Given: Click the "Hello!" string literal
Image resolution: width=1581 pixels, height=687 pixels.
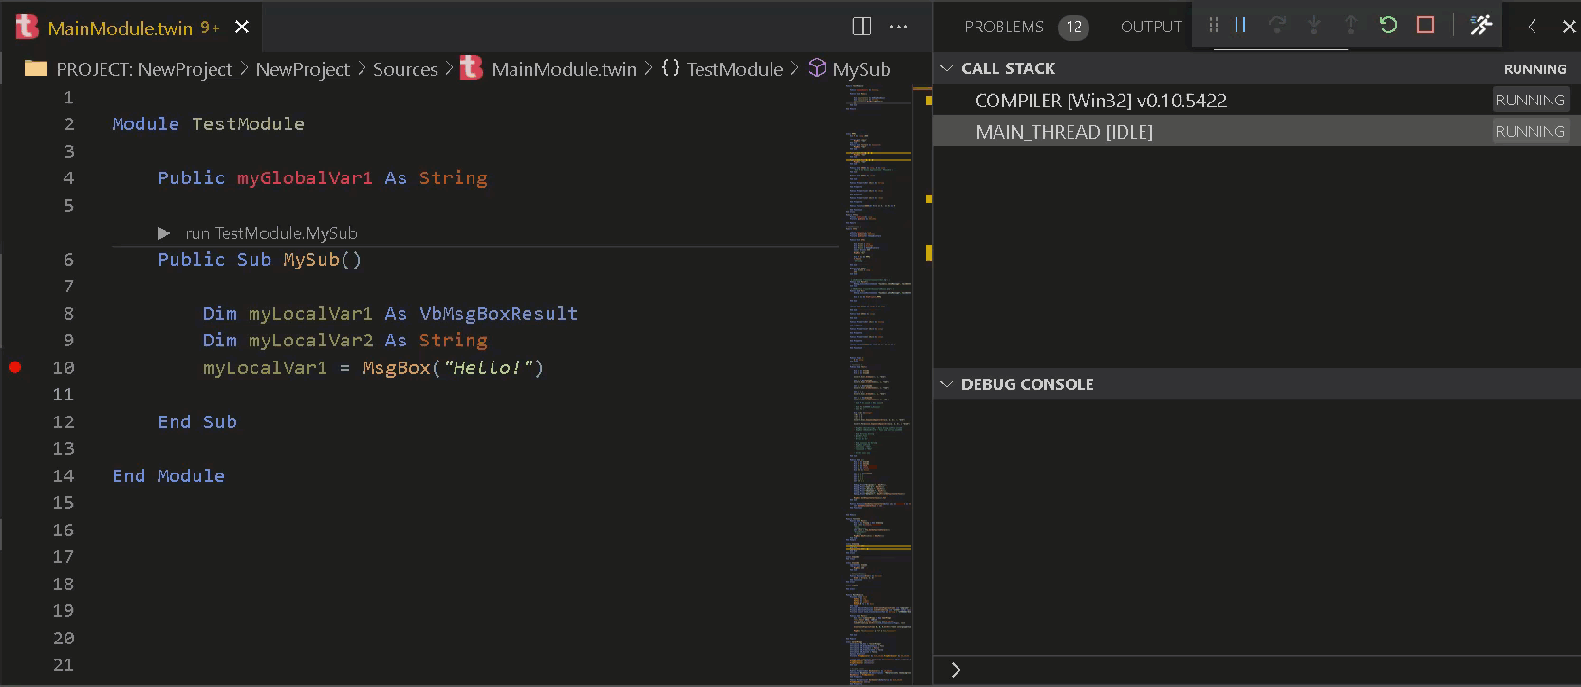Looking at the screenshot, I should (x=487, y=367).
